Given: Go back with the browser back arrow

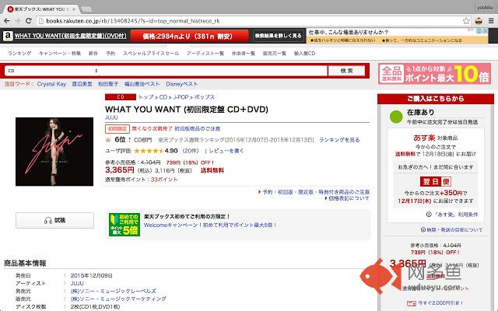Looking at the screenshot, I should 7,21.
